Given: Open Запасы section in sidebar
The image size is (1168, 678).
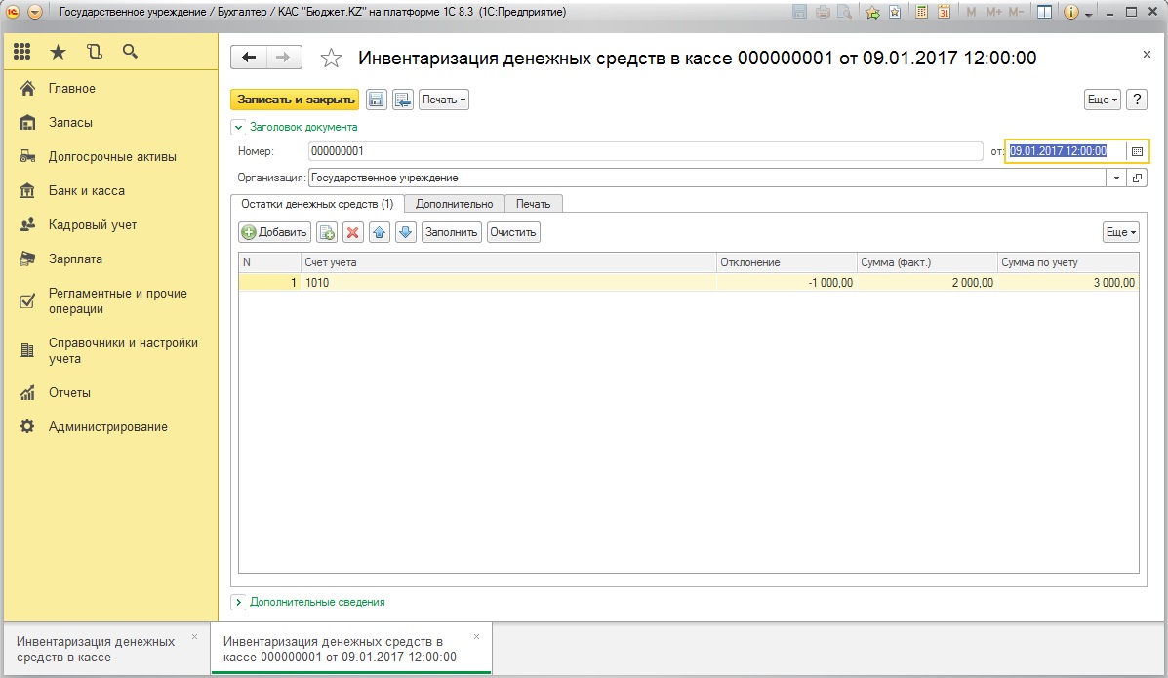Looking at the screenshot, I should point(71,123).
